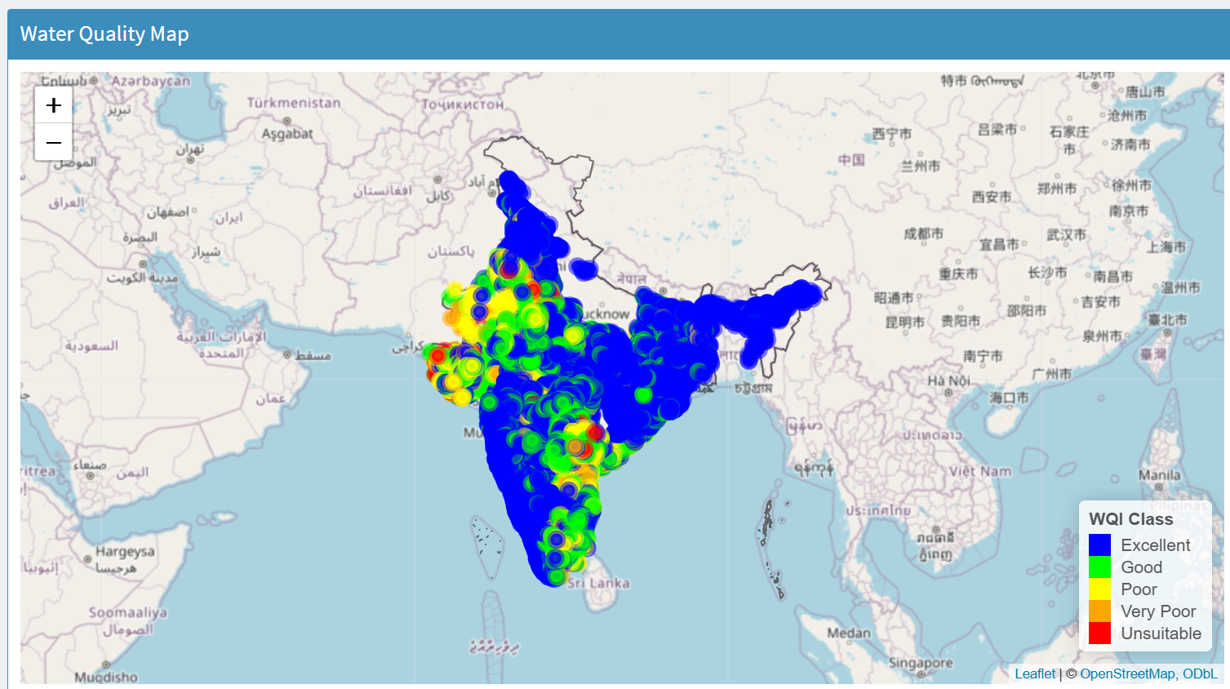
Task: Select the 'Poor' legend label
Action: pos(1139,589)
